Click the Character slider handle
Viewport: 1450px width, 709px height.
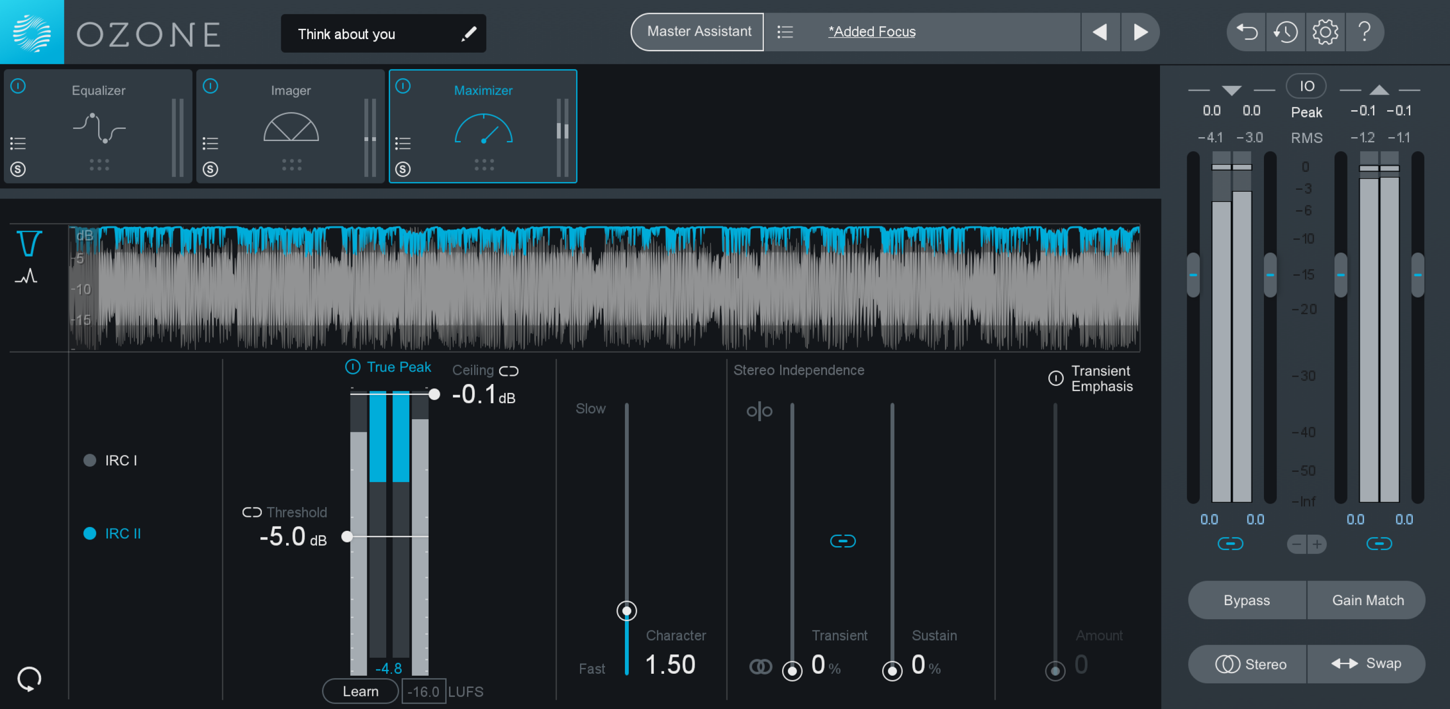coord(626,611)
